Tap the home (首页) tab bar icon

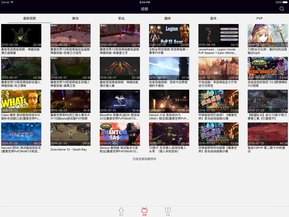121,212
